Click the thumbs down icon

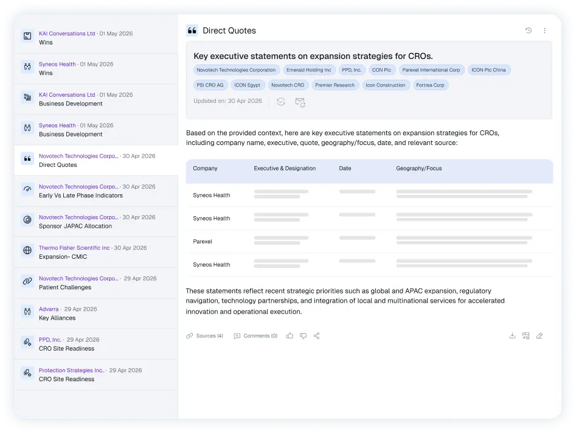(303, 336)
